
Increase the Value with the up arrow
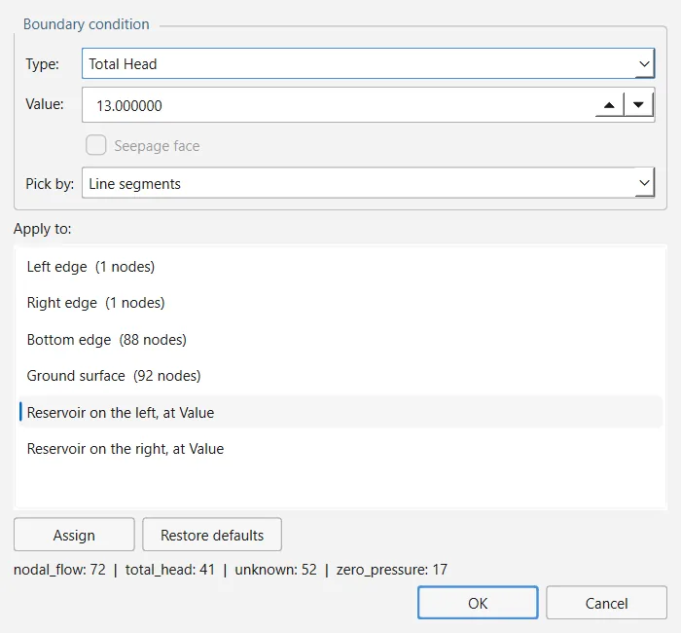click(609, 105)
